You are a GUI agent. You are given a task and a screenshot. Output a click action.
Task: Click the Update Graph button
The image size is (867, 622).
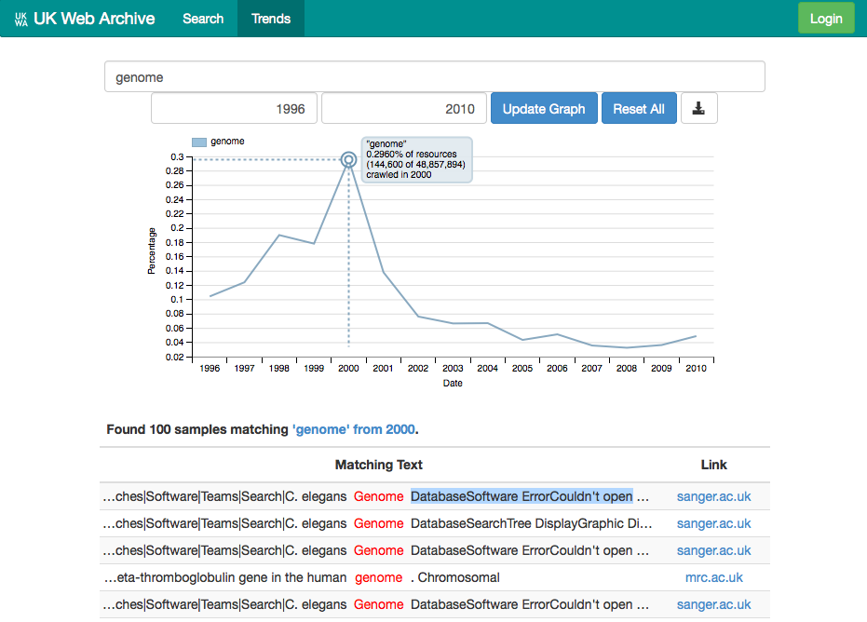click(x=544, y=108)
